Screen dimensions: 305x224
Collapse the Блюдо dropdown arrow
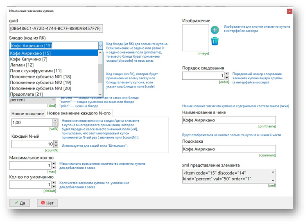click(x=100, y=46)
